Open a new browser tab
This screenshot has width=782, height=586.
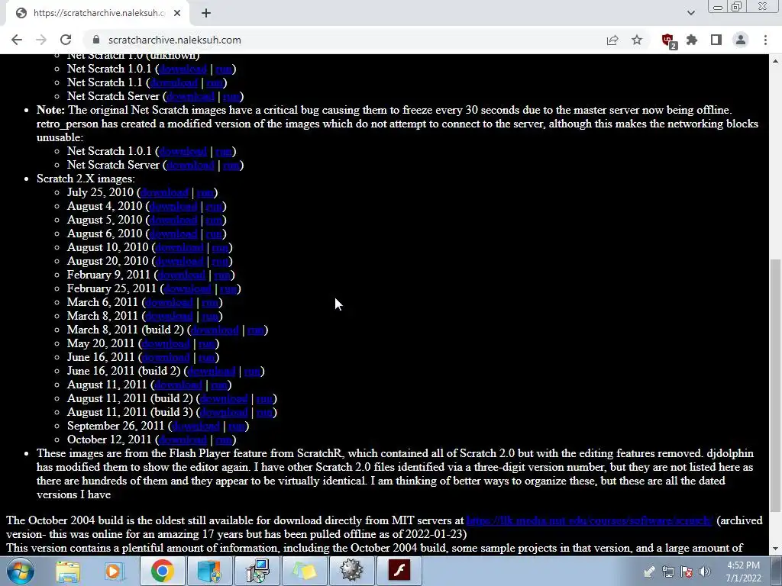pyautogui.click(x=206, y=13)
